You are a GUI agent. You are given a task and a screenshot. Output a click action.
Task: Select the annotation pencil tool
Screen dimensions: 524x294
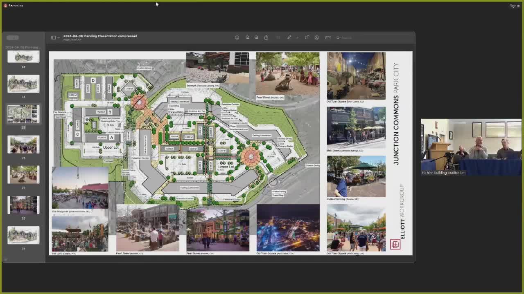point(289,38)
